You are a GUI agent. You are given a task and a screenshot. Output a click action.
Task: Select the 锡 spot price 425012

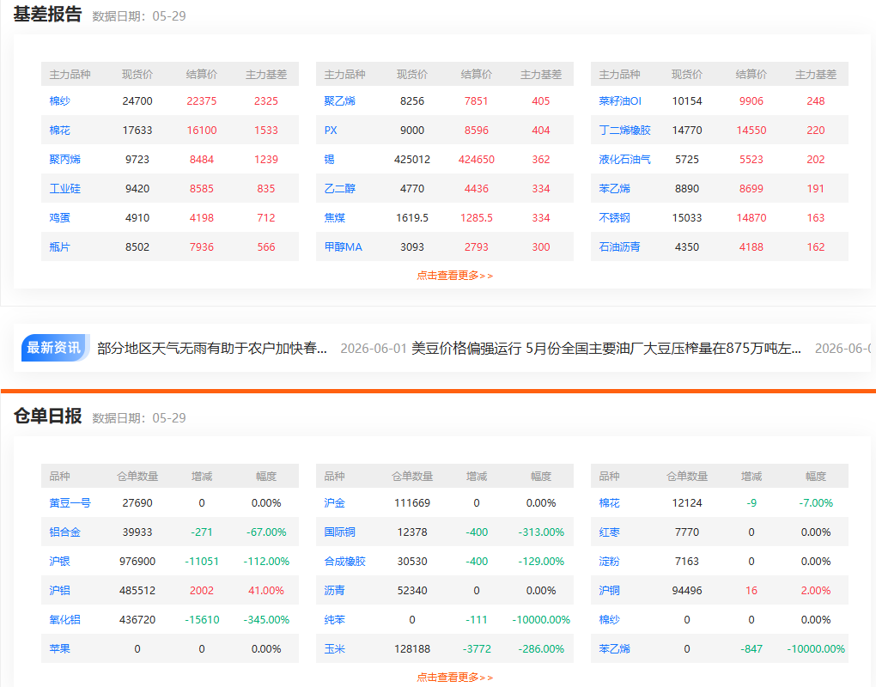click(412, 159)
